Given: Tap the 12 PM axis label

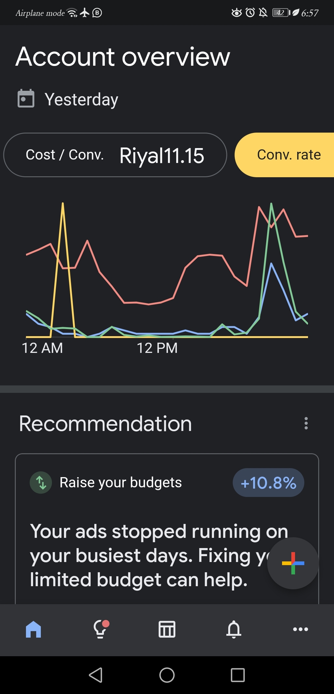Looking at the screenshot, I should 157,348.
